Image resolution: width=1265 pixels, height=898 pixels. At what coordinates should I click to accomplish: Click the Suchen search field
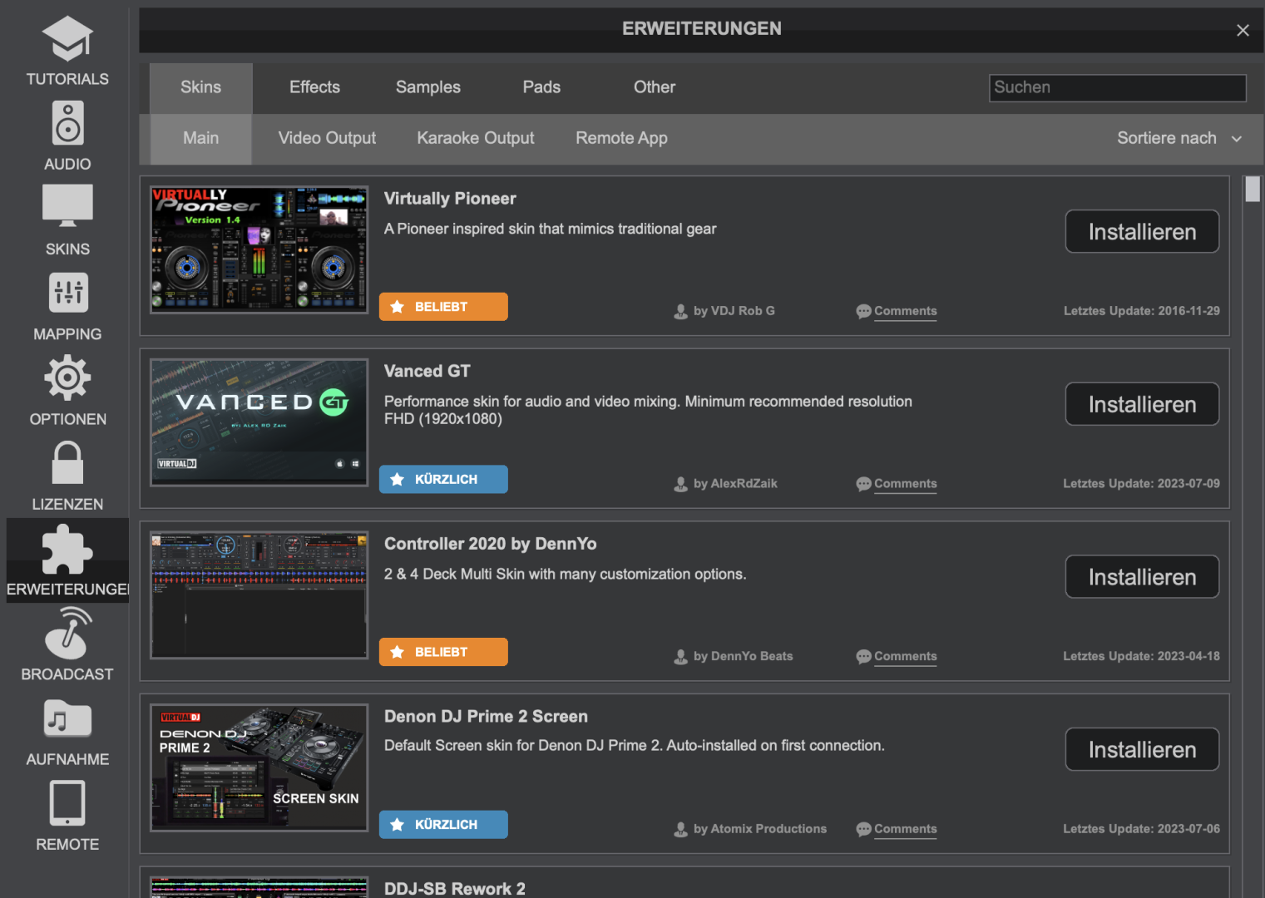(1117, 87)
